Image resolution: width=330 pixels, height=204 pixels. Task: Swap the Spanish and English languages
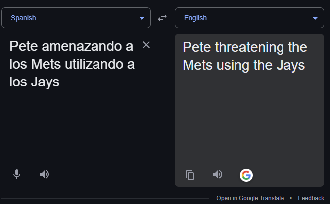(x=162, y=18)
